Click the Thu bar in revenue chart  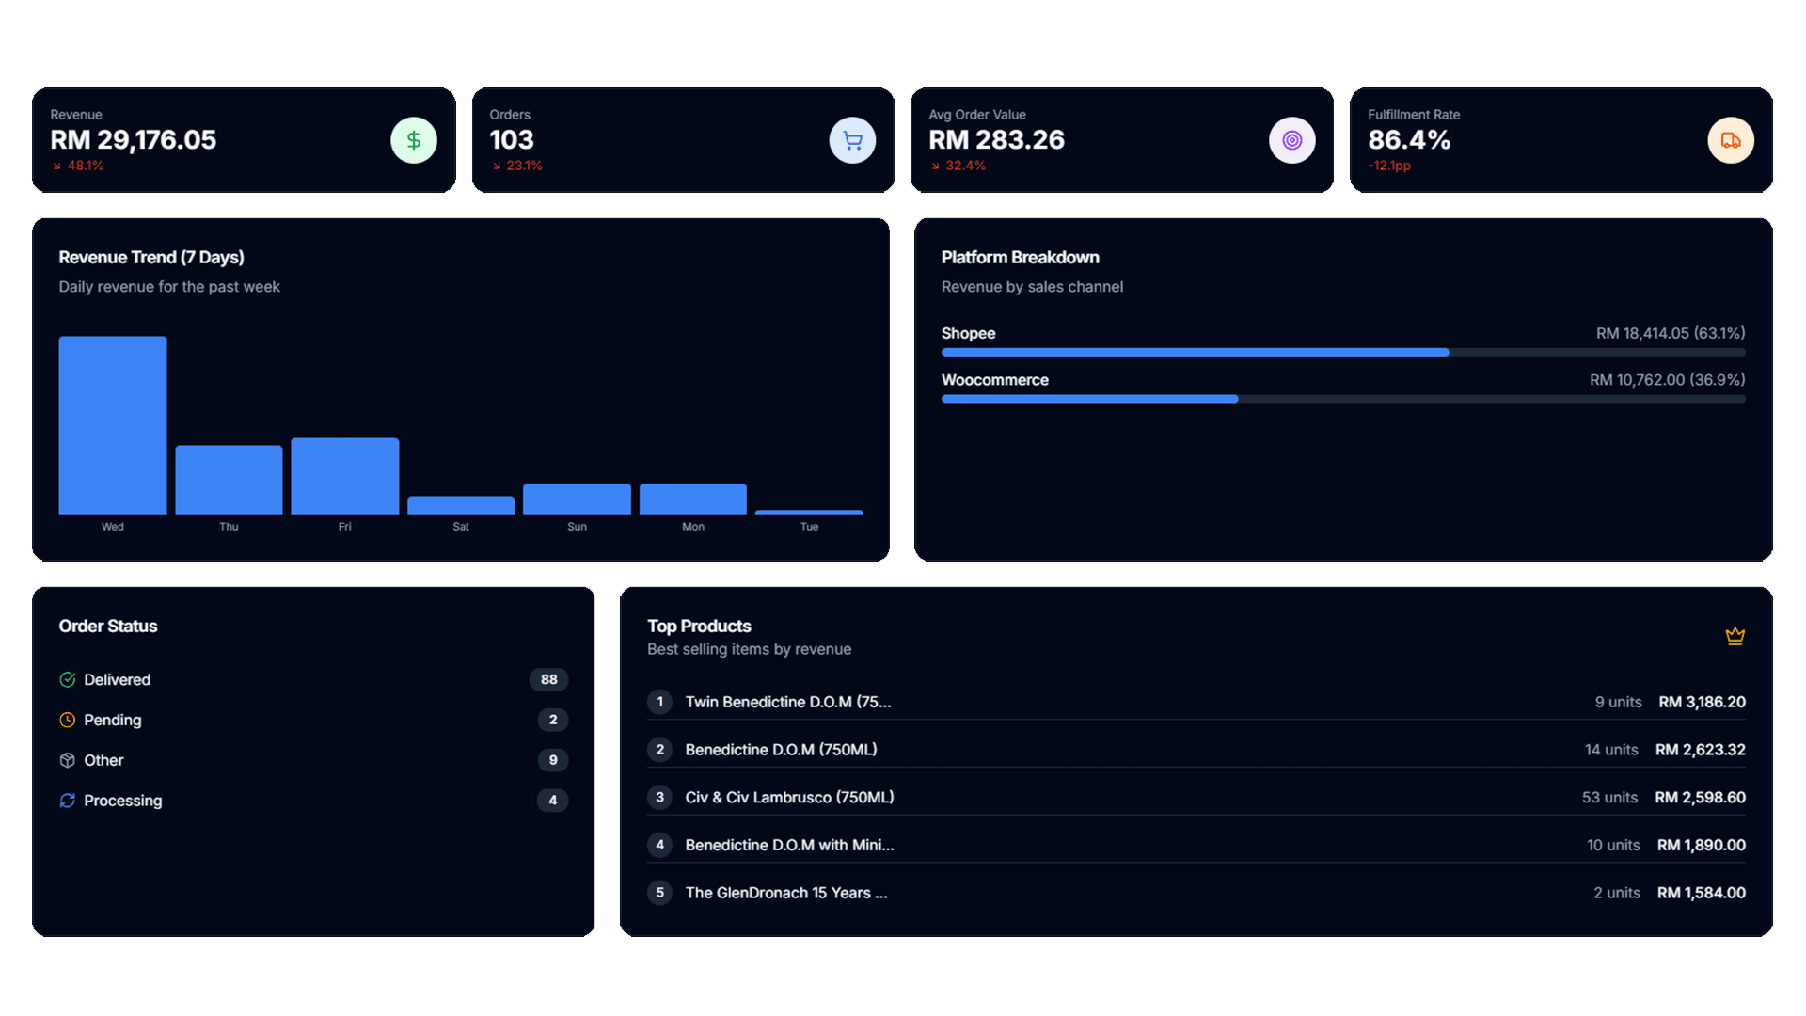(229, 480)
